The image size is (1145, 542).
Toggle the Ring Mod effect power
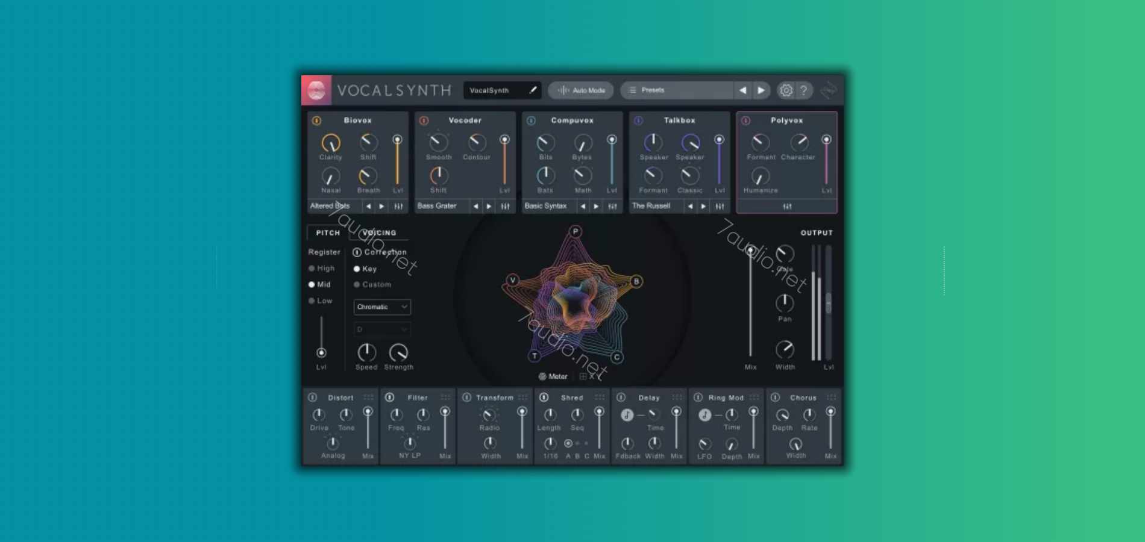click(698, 397)
